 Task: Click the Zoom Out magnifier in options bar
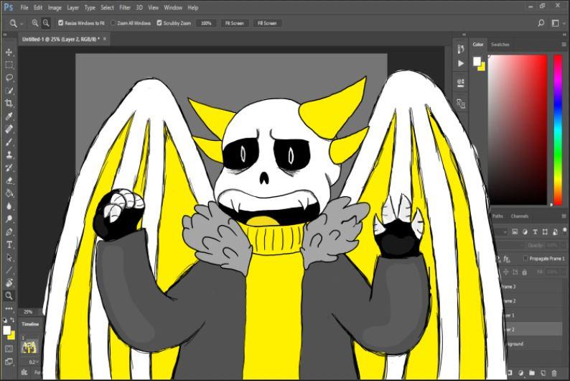click(x=46, y=23)
